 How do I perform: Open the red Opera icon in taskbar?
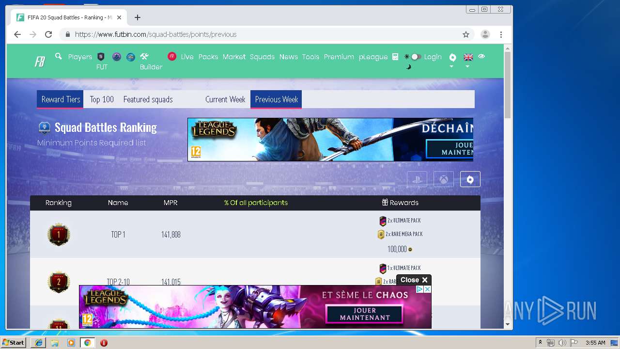point(104,343)
